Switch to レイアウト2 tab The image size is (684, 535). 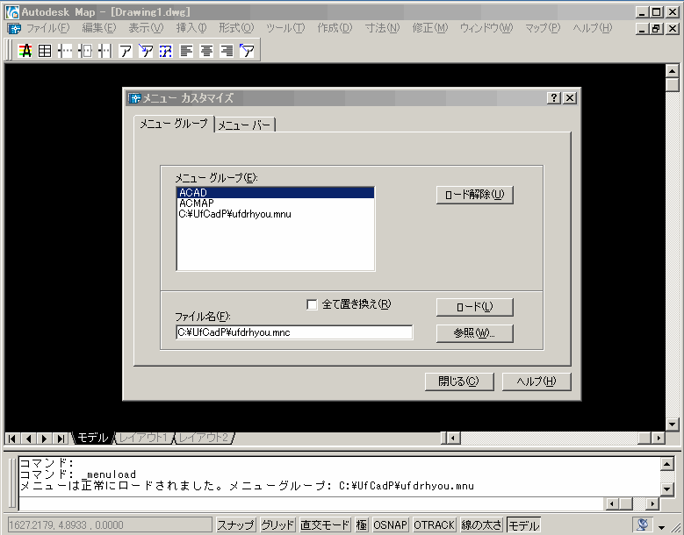204,438
